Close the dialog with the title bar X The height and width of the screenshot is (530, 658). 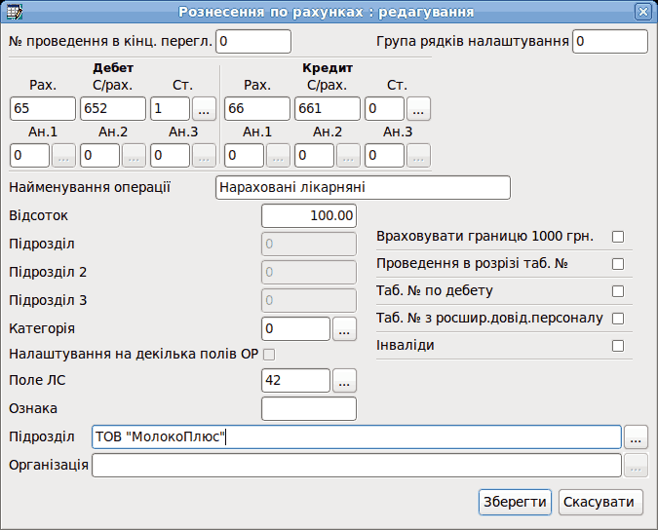(643, 12)
